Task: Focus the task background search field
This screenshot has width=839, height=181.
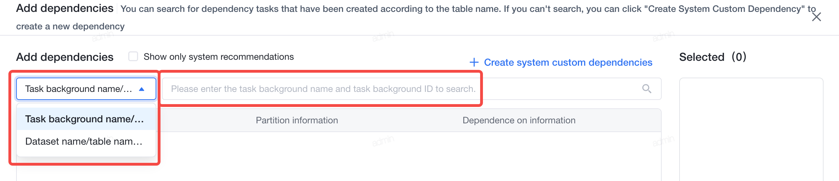Action: click(x=411, y=89)
